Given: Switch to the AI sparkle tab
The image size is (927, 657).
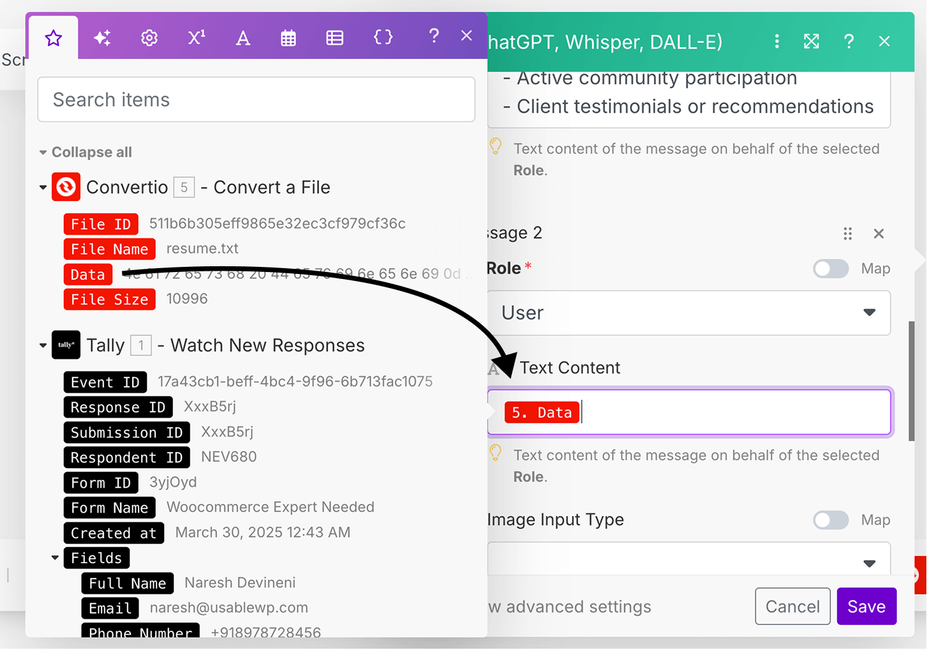Looking at the screenshot, I should pos(102,38).
